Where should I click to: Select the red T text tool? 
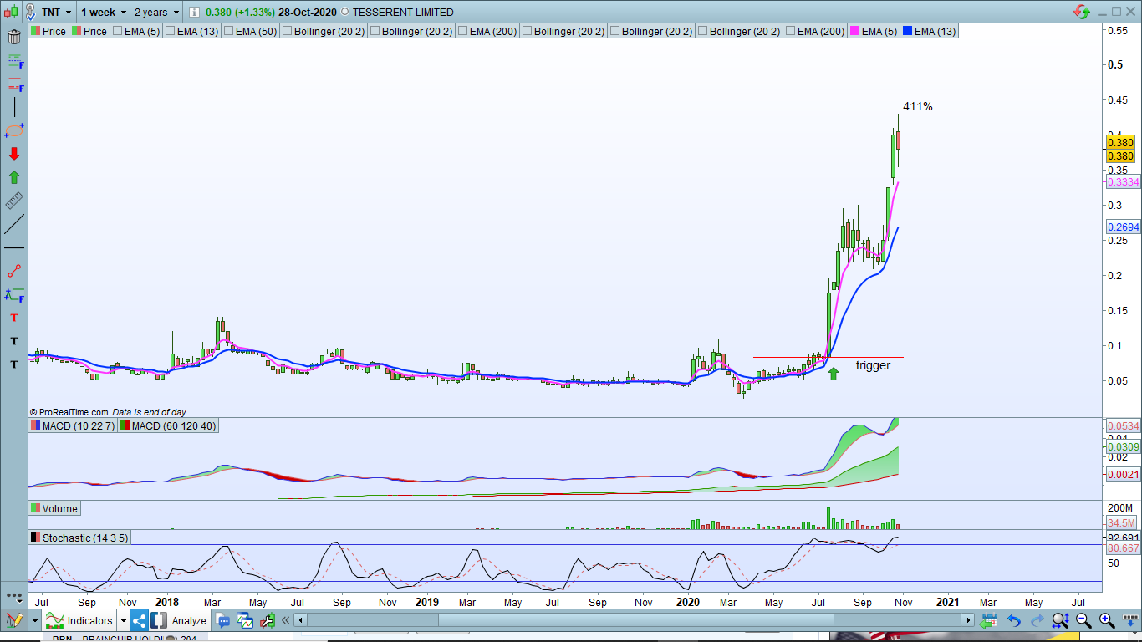(x=14, y=318)
